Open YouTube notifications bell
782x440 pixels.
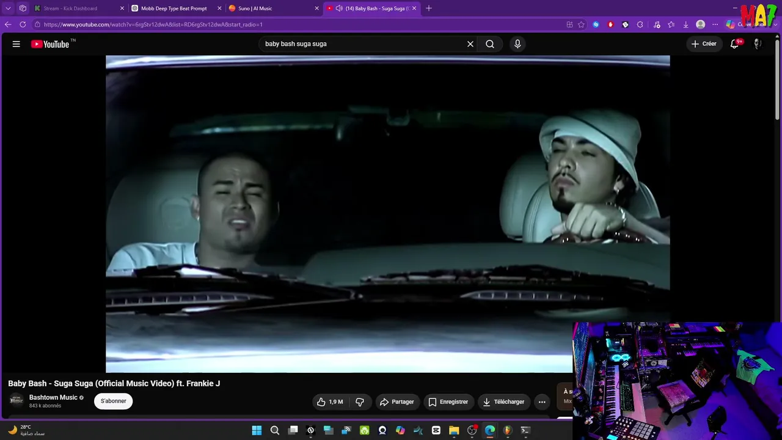[x=735, y=44]
